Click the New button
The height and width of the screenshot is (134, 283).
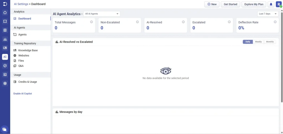coord(212,4)
